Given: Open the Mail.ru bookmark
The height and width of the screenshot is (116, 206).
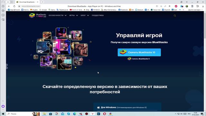Looking at the screenshot, I should tap(25, 10).
